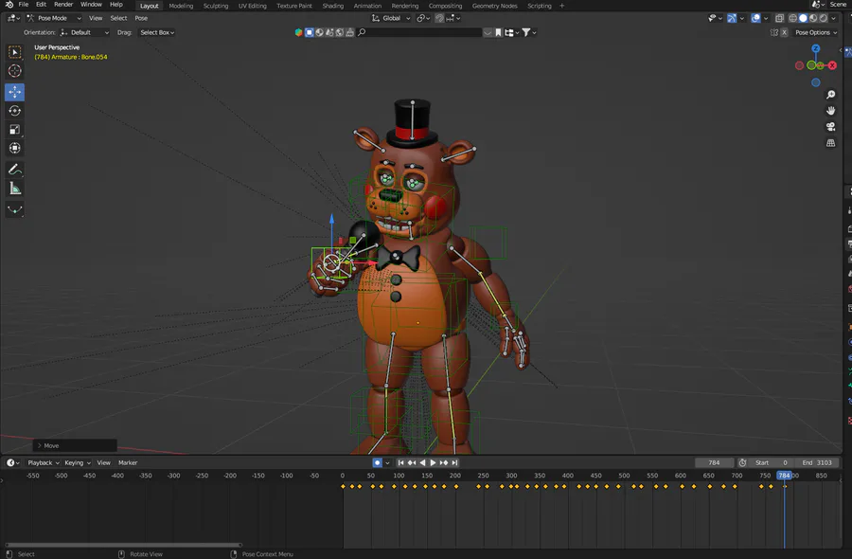Image resolution: width=852 pixels, height=559 pixels.
Task: Expand the Move operator panel
Action: (x=75, y=445)
